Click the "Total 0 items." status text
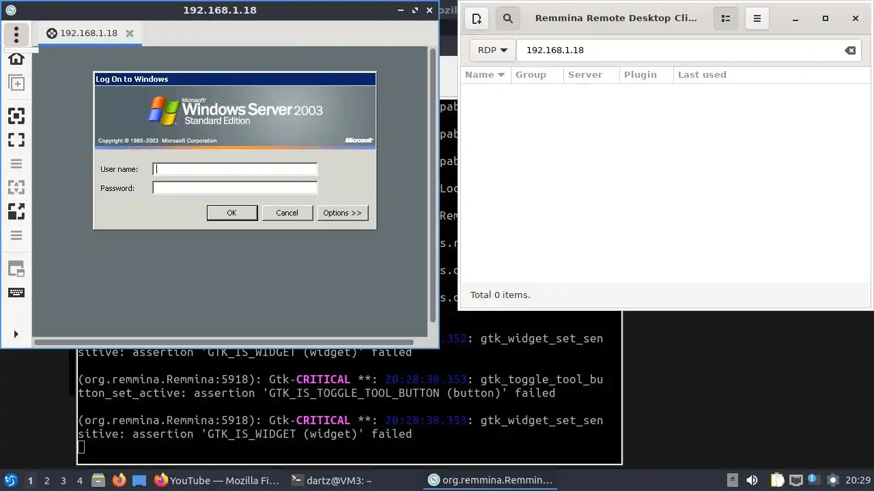Viewport: 874px width, 491px height. point(501,295)
